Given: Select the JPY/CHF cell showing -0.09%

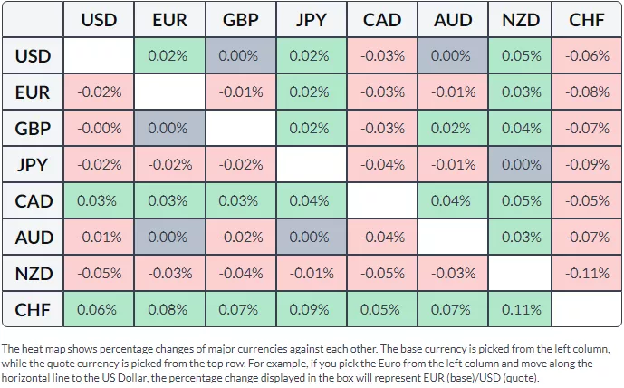Looking at the screenshot, I should (587, 164).
